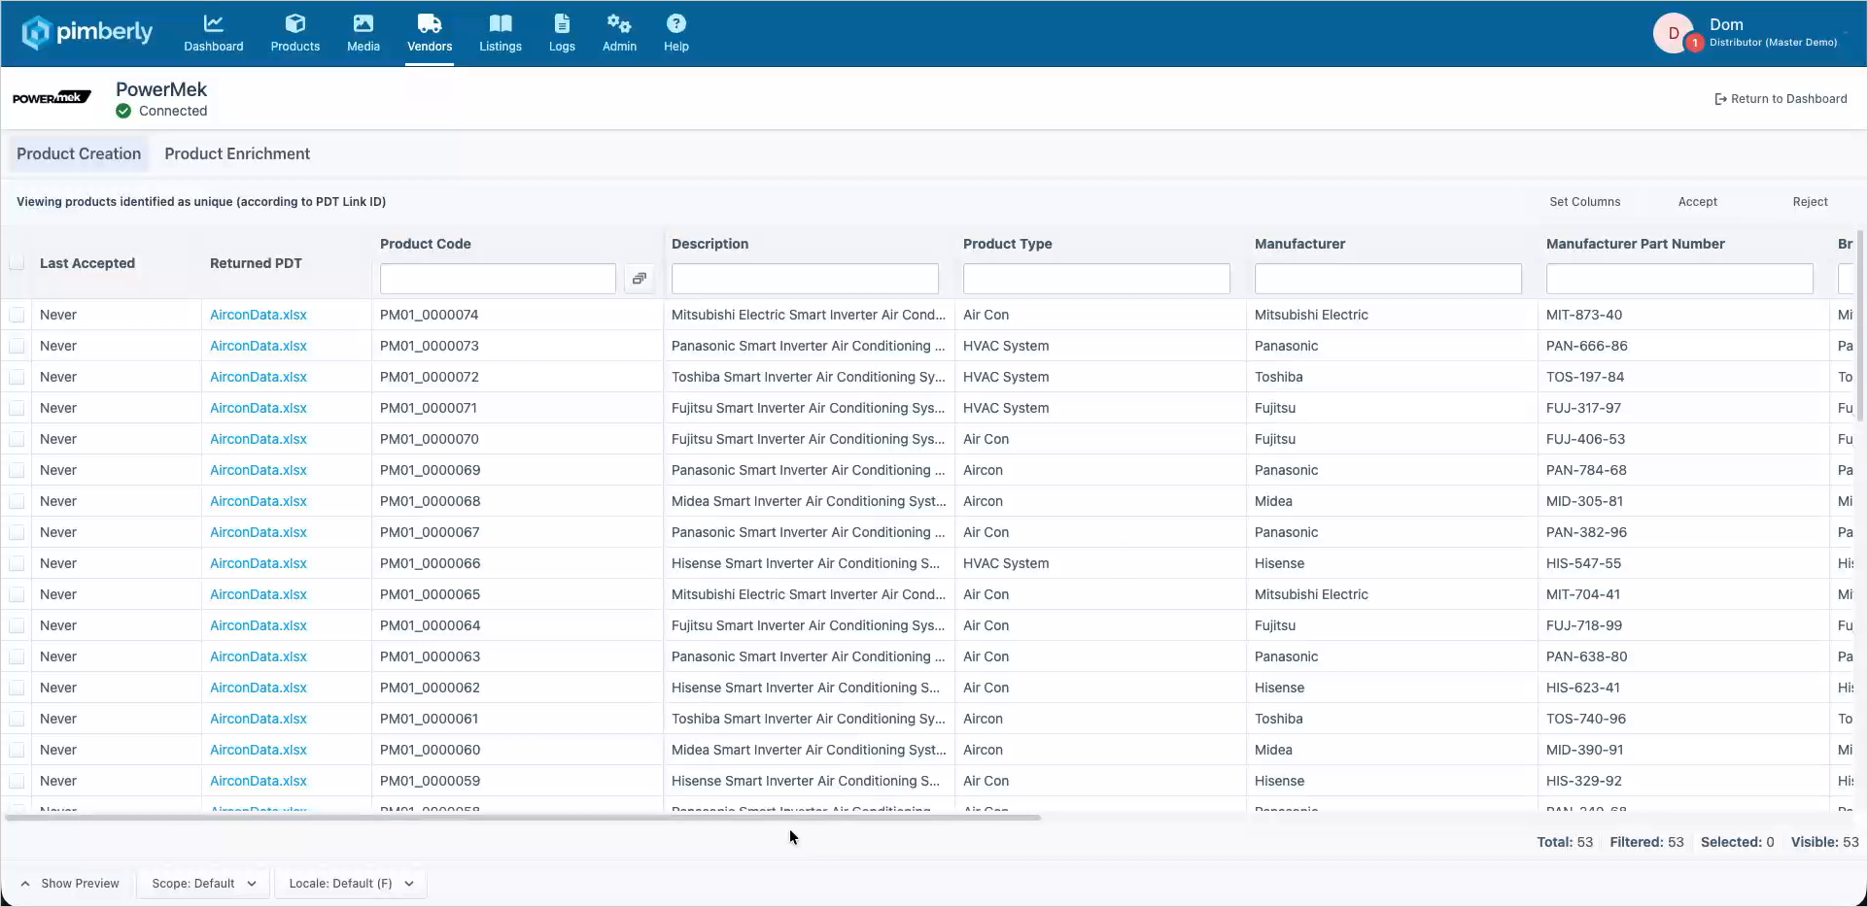Go to the Media section icon
Screen dimensions: 1868x907
pyautogui.click(x=363, y=23)
